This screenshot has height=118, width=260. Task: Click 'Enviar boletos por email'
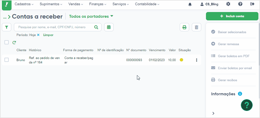click(231, 68)
